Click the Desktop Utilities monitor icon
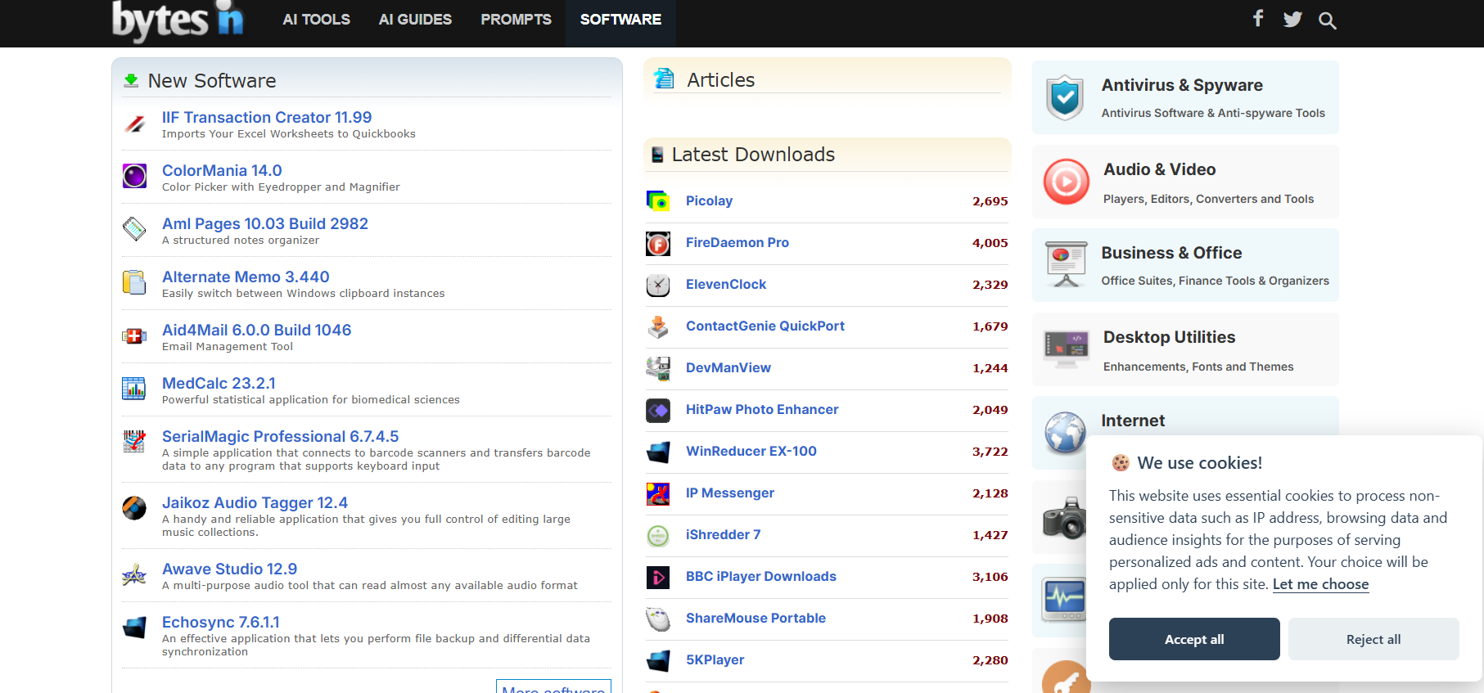The image size is (1484, 693). (x=1066, y=349)
